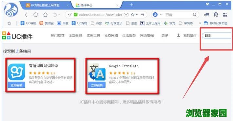
Task: Open a new tab with plus button
Action: (x=131, y=5)
